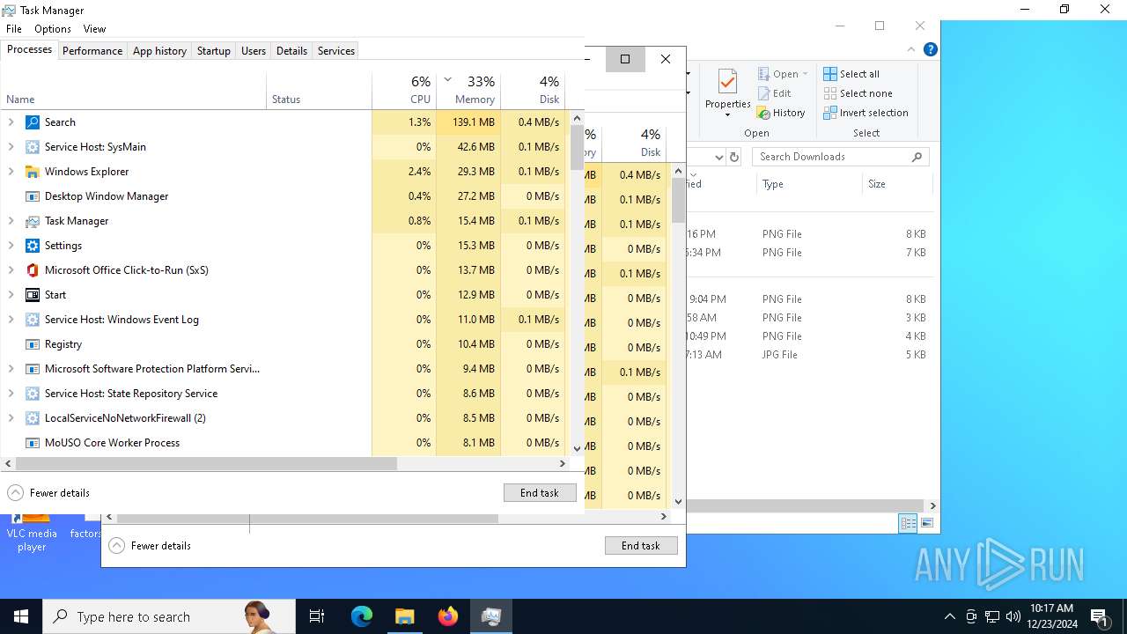Click the taskbar Type here to search box

point(169,616)
